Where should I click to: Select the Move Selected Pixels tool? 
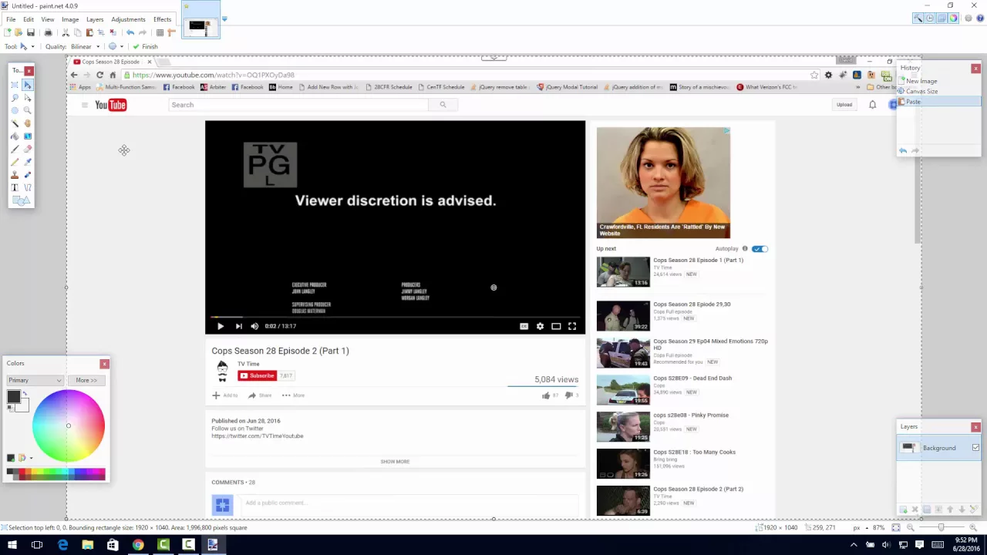point(28,85)
